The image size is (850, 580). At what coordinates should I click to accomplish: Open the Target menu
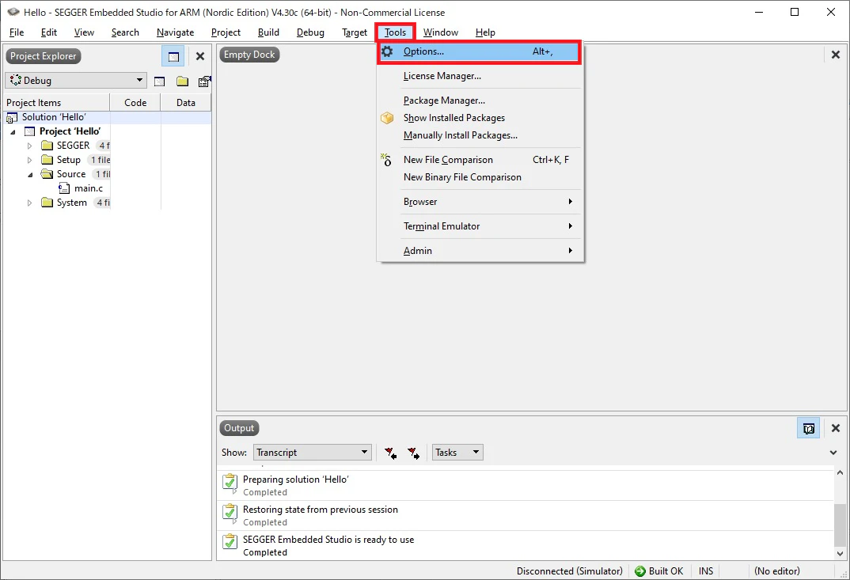pos(355,32)
